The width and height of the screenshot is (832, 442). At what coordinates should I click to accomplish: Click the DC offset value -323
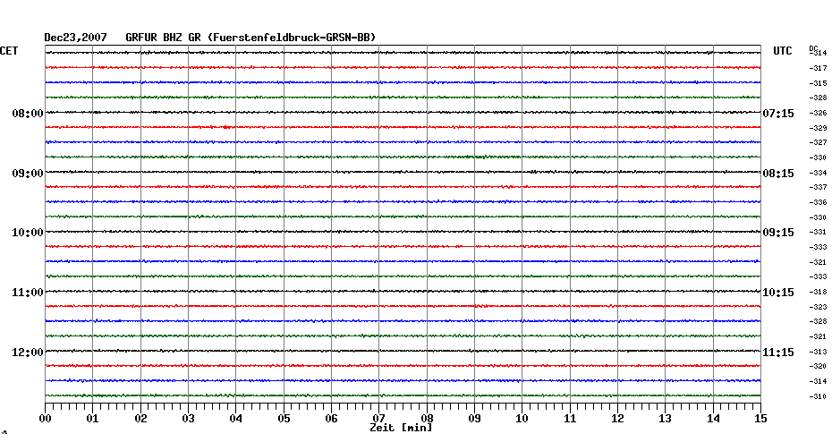pos(819,307)
